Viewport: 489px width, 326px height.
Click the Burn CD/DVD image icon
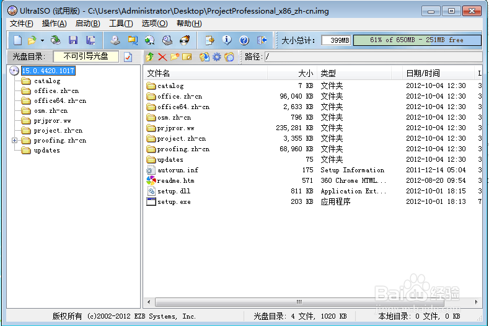pos(185,40)
